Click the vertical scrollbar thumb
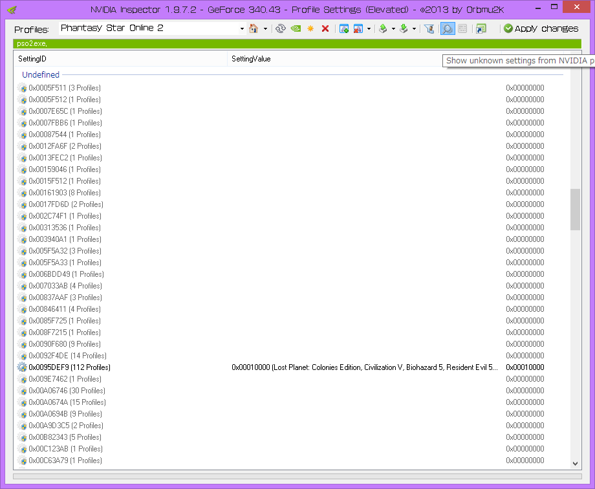 click(575, 209)
